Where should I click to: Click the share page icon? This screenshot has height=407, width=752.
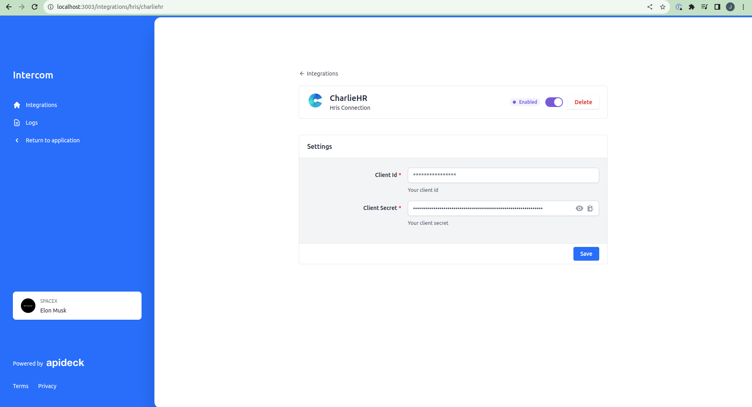pos(650,7)
